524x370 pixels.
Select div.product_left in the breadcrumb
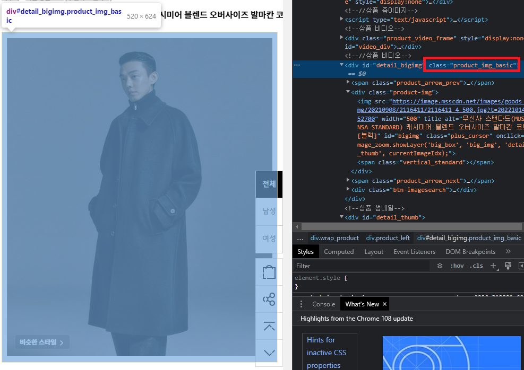coord(388,238)
